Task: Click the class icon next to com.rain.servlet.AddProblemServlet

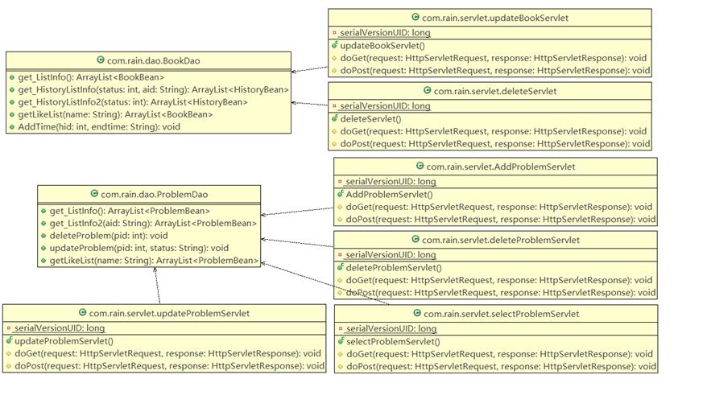Action: [x=420, y=166]
